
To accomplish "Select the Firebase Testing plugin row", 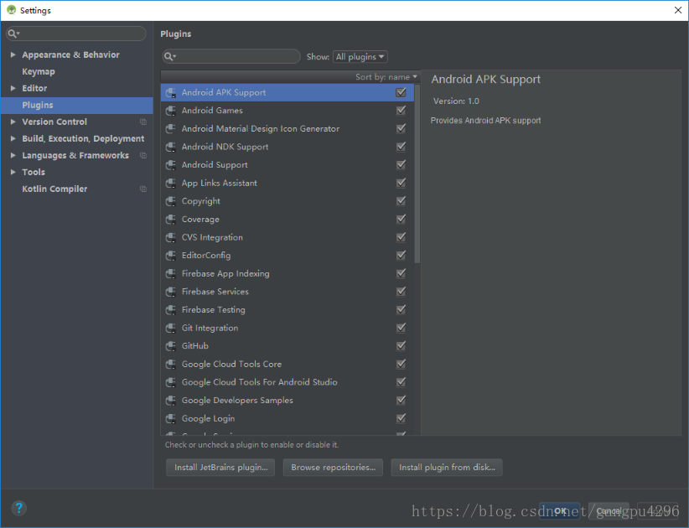I will point(287,310).
